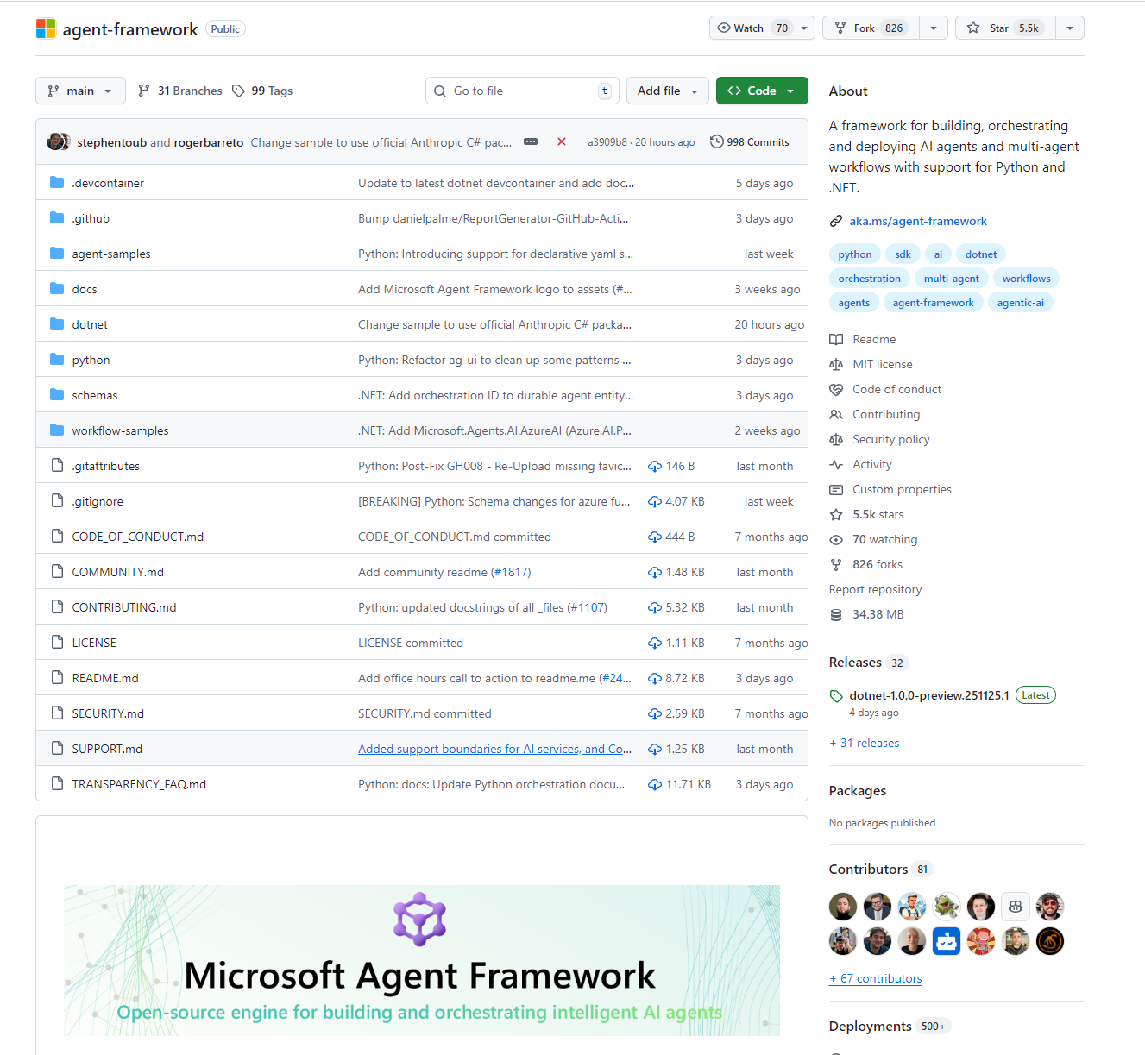Focus the Go to file search field

tap(522, 91)
